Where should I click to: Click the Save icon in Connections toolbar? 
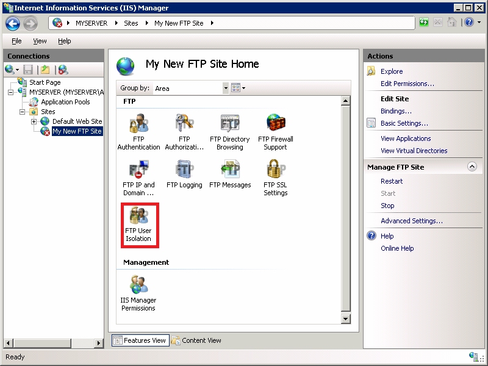pos(28,70)
